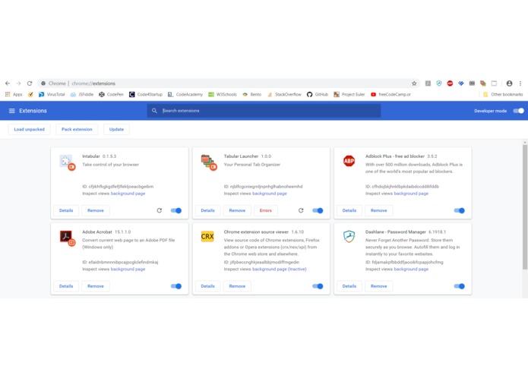Disable the Tabular Launcher toggle
Image resolution: width=528 pixels, height=375 pixels.
[318, 210]
